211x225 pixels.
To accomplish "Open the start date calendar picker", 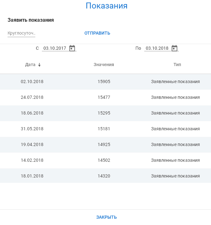I will tap(72, 48).
